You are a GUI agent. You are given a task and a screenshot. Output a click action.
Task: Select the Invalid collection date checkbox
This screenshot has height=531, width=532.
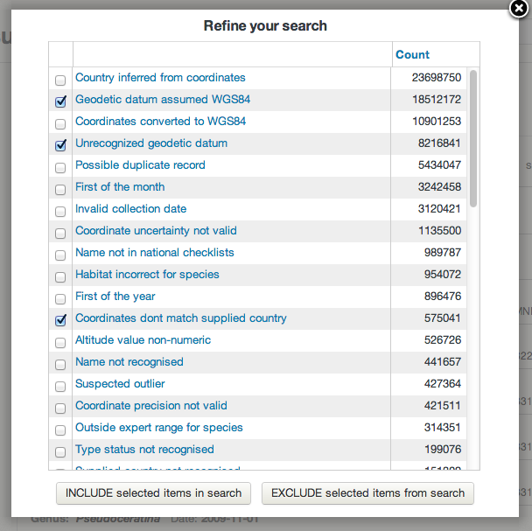pos(60,211)
